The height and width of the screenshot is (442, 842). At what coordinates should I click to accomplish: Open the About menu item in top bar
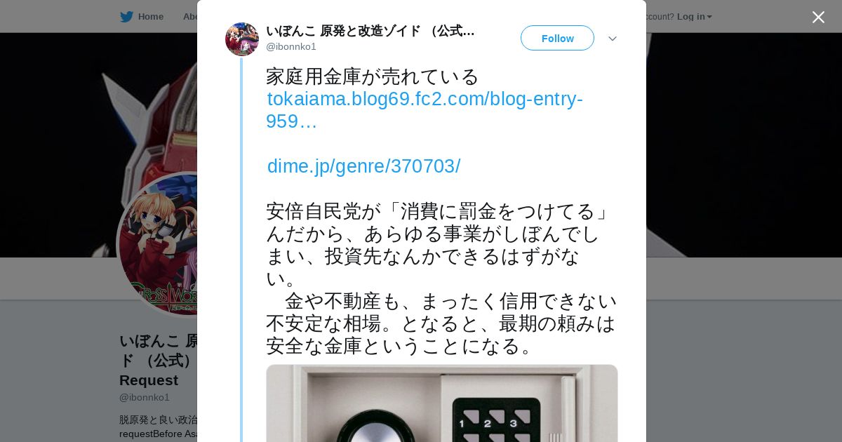(189, 17)
